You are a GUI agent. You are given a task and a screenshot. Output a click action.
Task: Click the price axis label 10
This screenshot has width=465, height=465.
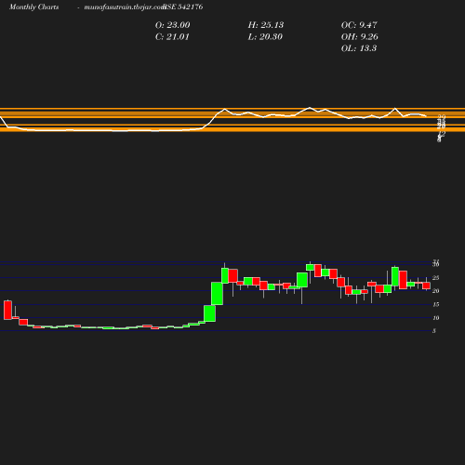[x=435, y=318]
